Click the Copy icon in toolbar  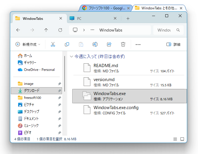[67, 44]
